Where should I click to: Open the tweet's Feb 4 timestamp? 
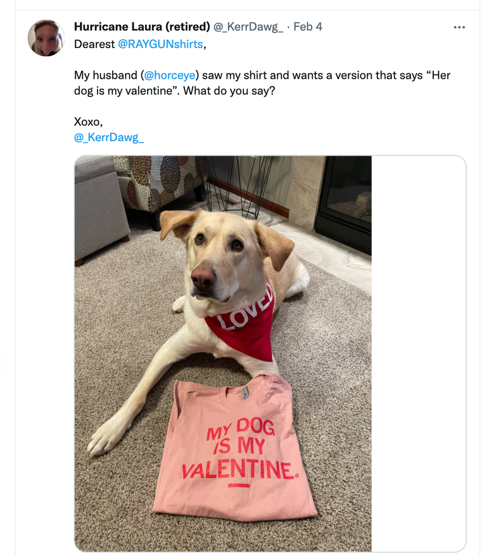(x=308, y=26)
